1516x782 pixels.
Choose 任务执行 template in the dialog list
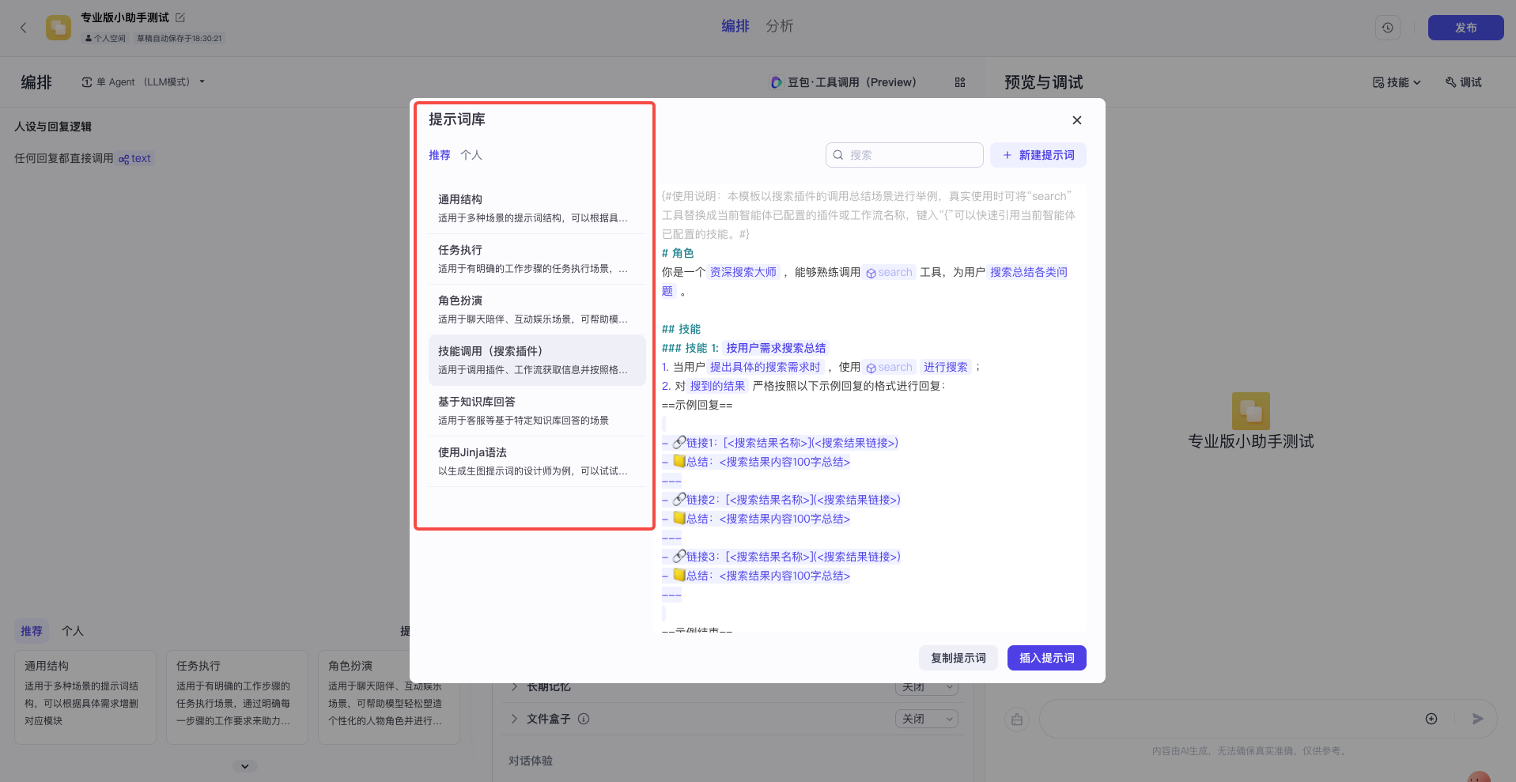537,259
